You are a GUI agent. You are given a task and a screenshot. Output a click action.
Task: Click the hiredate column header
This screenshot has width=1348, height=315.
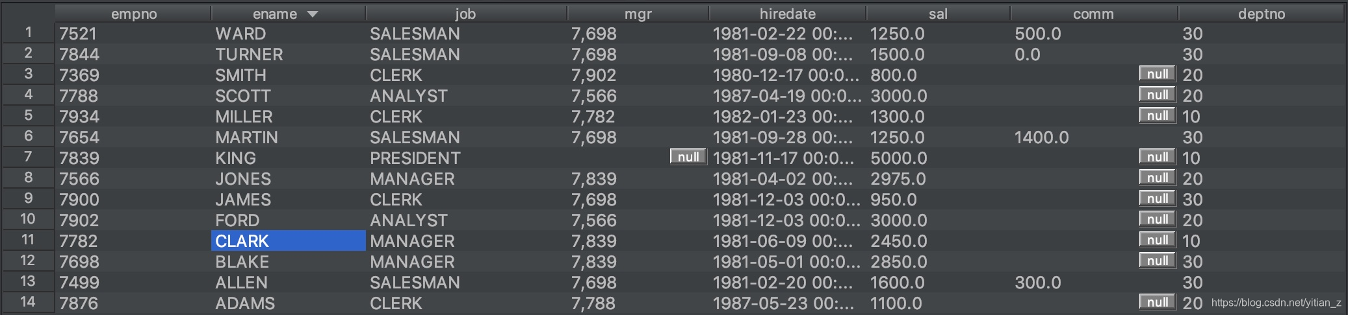tap(787, 14)
